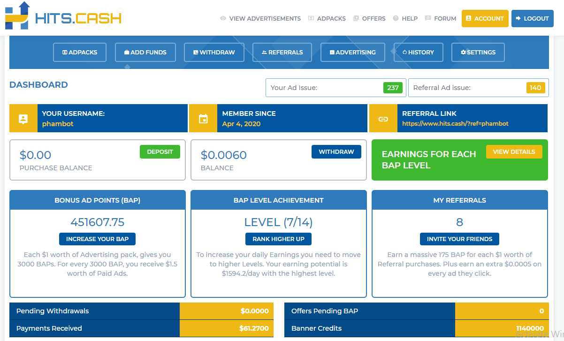
Task: Click the BAP Level Achievement header
Action: pos(279,200)
